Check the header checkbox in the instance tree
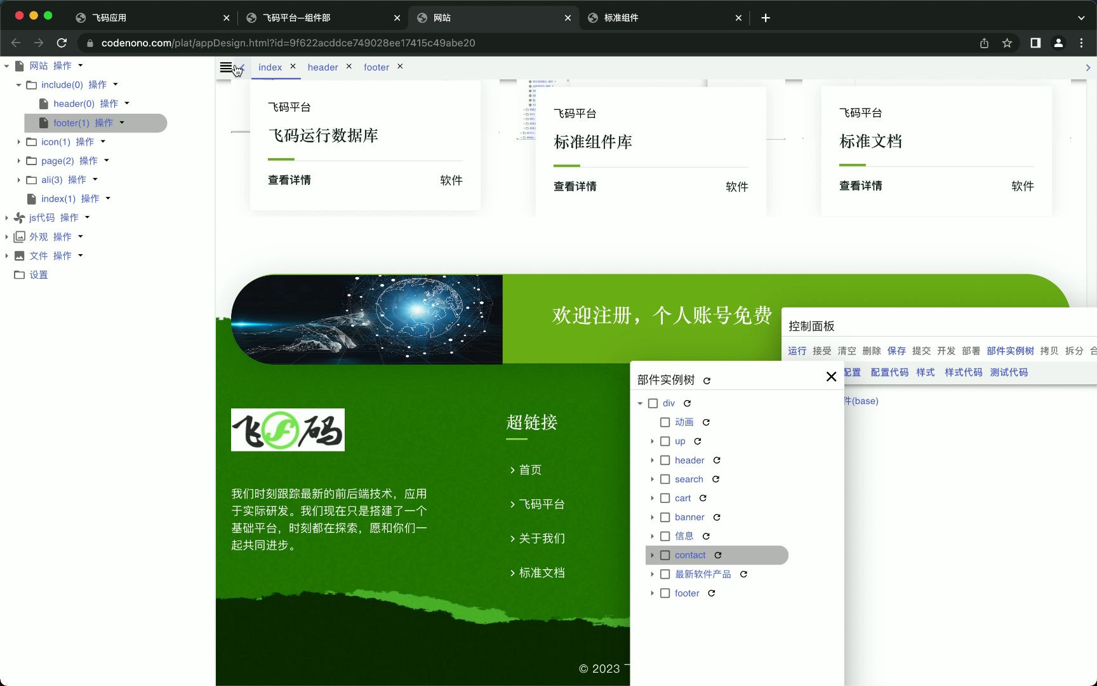Viewport: 1097px width, 686px height. 665,460
